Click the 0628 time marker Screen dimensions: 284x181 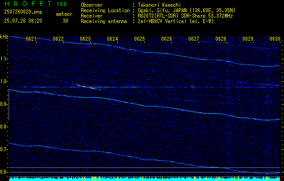click(221, 39)
